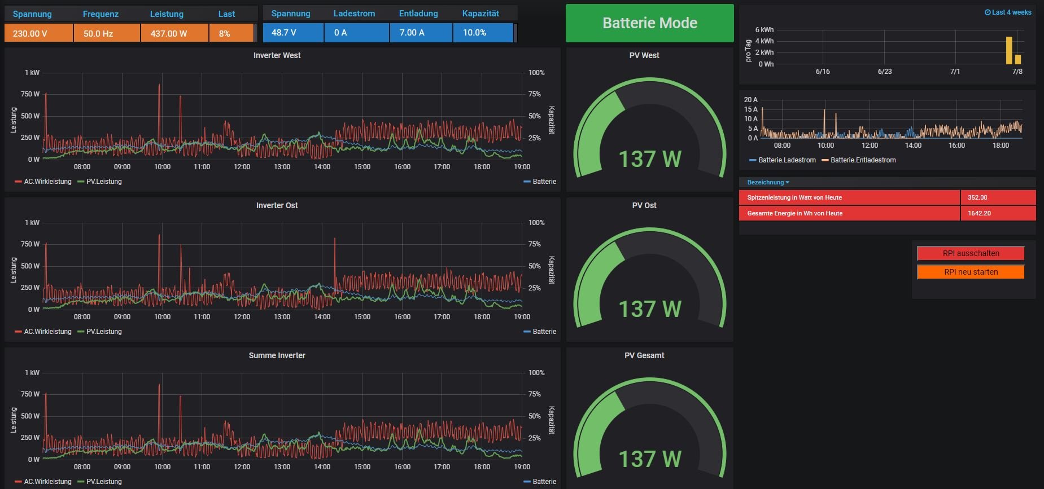Click the tallest yellow bar in daily energy chart

(x=1008, y=51)
